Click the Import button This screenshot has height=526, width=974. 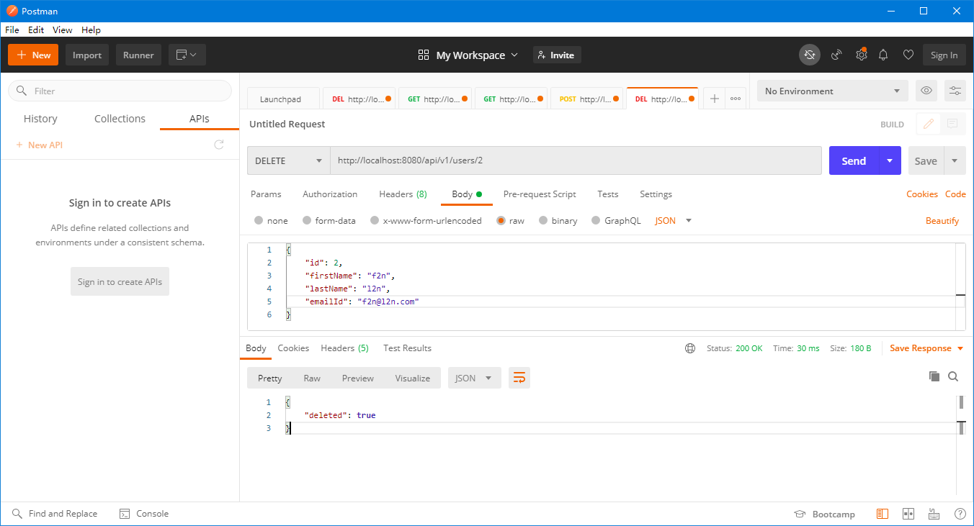[x=87, y=55]
